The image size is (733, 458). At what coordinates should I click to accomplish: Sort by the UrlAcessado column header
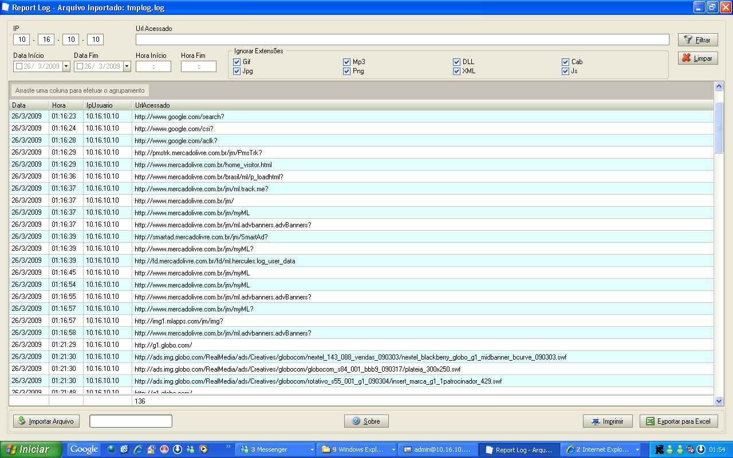pyautogui.click(x=423, y=105)
